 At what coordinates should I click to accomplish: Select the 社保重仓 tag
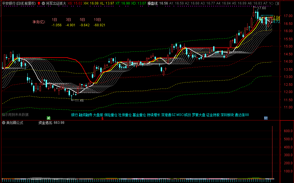(x=125, y=115)
